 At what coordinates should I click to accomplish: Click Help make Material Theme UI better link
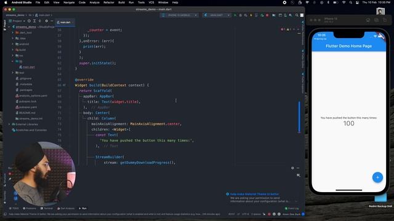[254, 194]
